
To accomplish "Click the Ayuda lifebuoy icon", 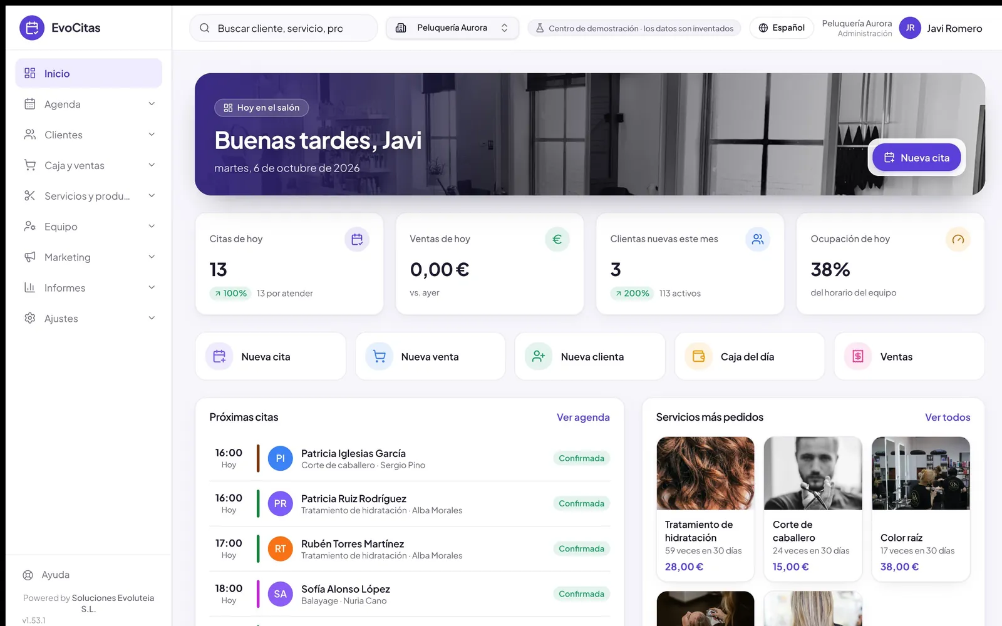I will pyautogui.click(x=28, y=575).
